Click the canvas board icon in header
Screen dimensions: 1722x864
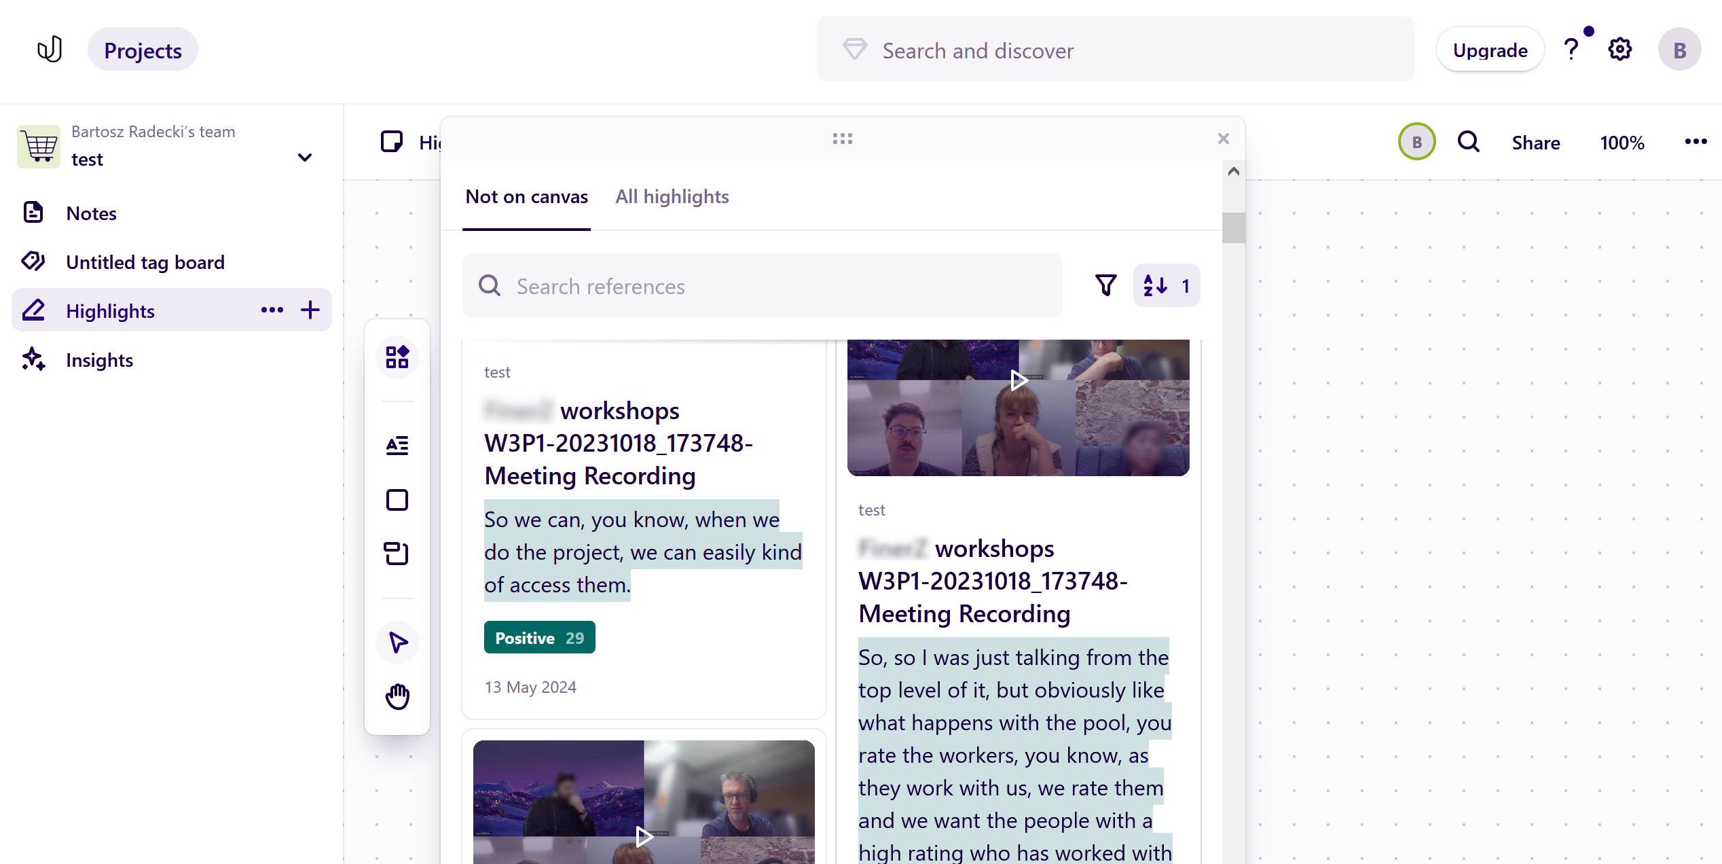[x=392, y=142]
